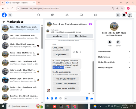Open the browser tab list dropdown

3,3
